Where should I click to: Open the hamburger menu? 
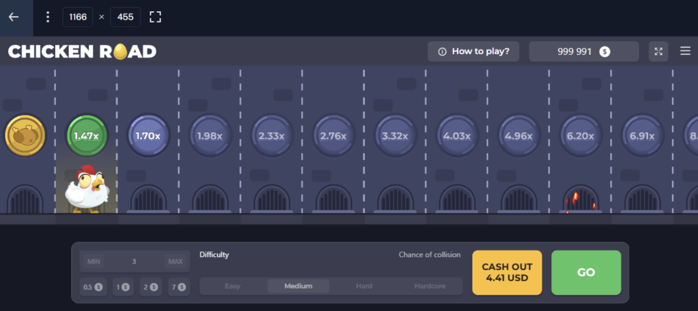click(685, 51)
